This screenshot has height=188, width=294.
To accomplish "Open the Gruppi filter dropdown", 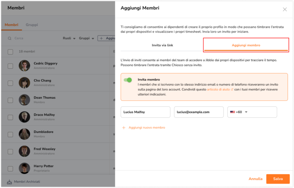I will click(87, 38).
